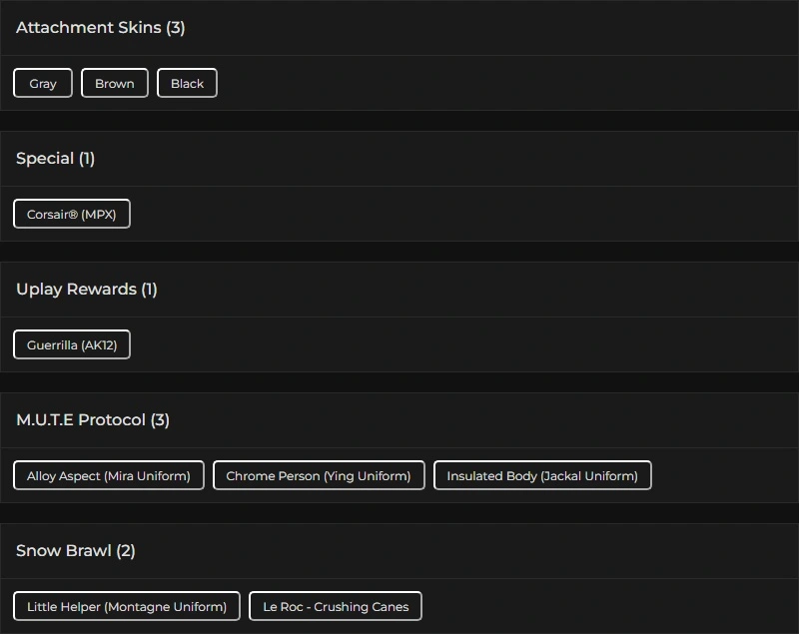799x634 pixels.
Task: Choose Chrome Person (Ying Uniform) tag
Action: [x=319, y=475]
